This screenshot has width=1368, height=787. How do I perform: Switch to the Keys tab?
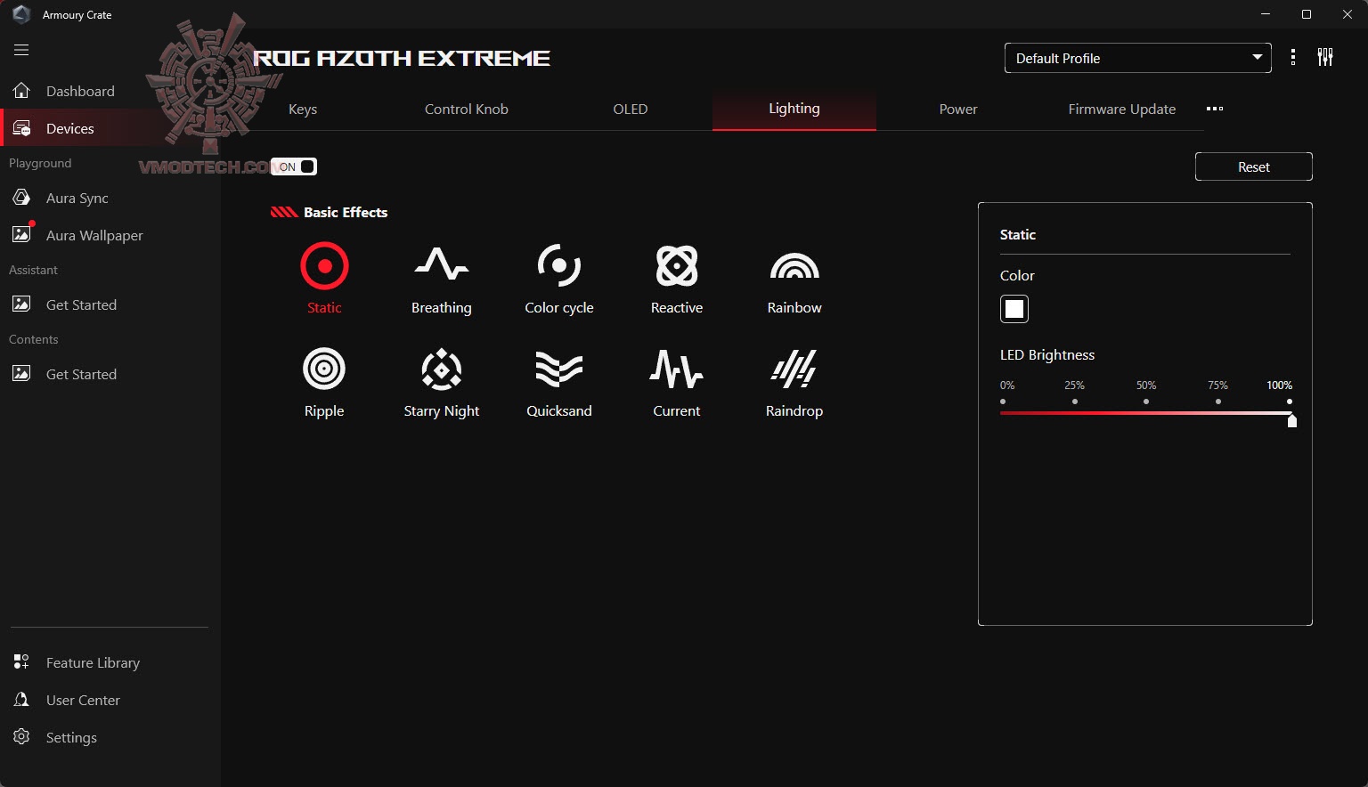pos(303,109)
